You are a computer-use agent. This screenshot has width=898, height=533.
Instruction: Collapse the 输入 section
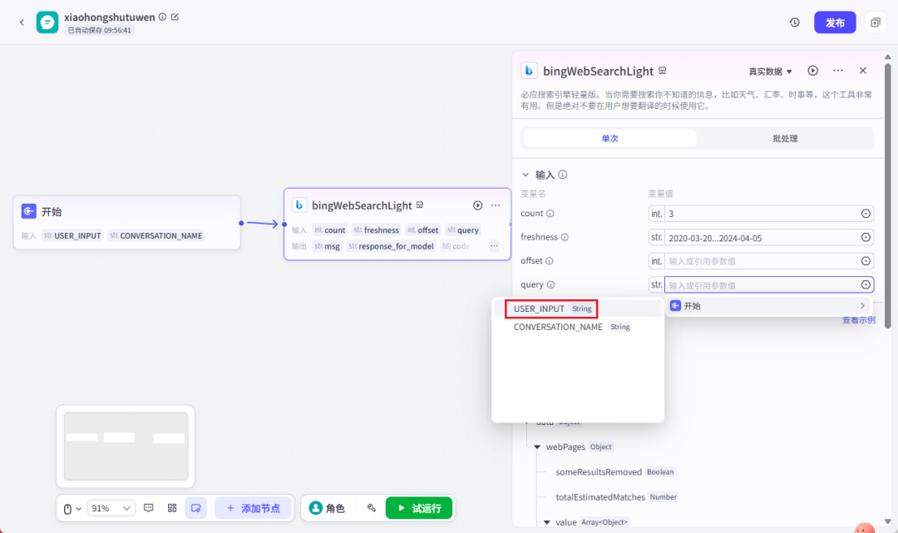(525, 175)
